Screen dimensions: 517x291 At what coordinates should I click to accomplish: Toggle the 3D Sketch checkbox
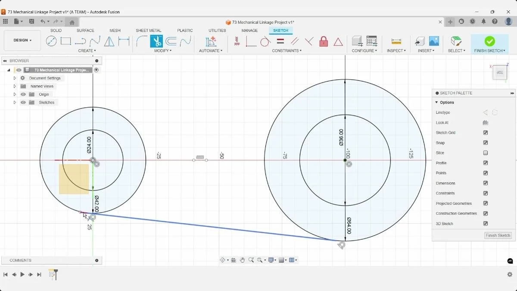point(486,224)
